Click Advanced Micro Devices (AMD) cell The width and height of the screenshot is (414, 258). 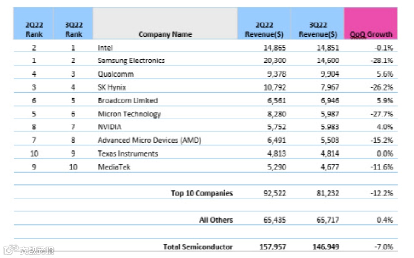point(149,140)
